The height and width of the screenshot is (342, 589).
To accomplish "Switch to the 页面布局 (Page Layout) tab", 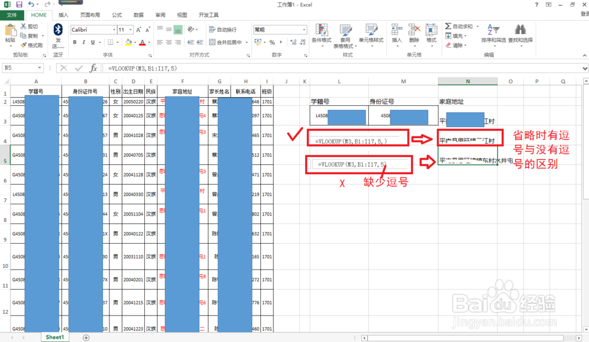I will click(x=90, y=15).
